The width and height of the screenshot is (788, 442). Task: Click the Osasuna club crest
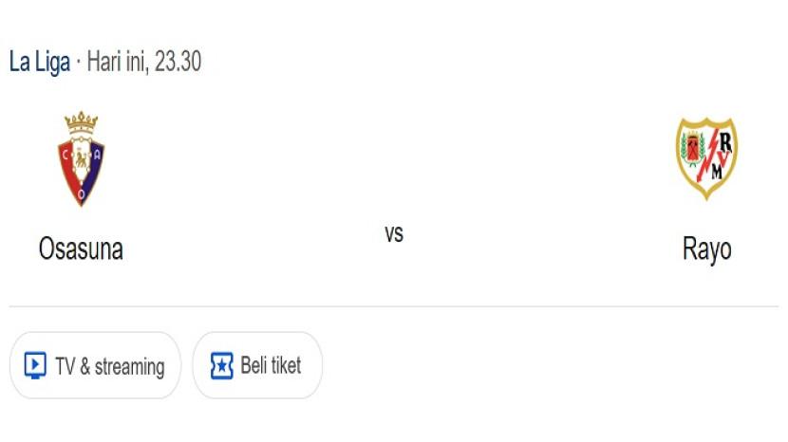tap(81, 159)
